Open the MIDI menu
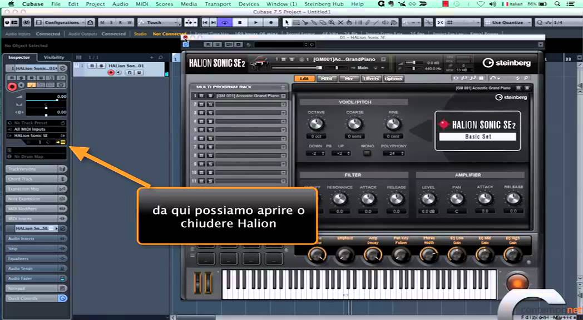 pos(142,4)
